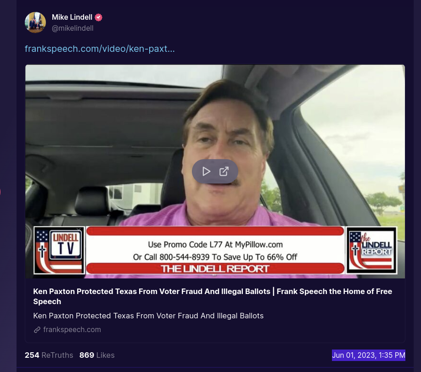The image size is (421, 372).
Task: View the 254 ReTruths count
Action: 49,355
